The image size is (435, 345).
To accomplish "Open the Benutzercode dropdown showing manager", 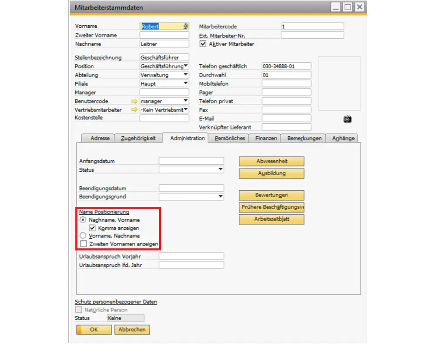I will [186, 101].
